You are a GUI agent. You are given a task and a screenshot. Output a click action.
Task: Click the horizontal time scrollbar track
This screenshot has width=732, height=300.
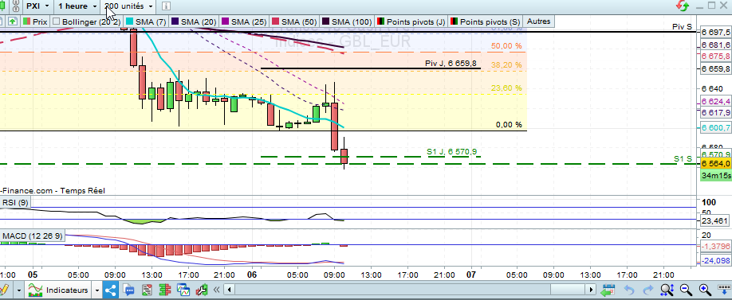pos(411,290)
